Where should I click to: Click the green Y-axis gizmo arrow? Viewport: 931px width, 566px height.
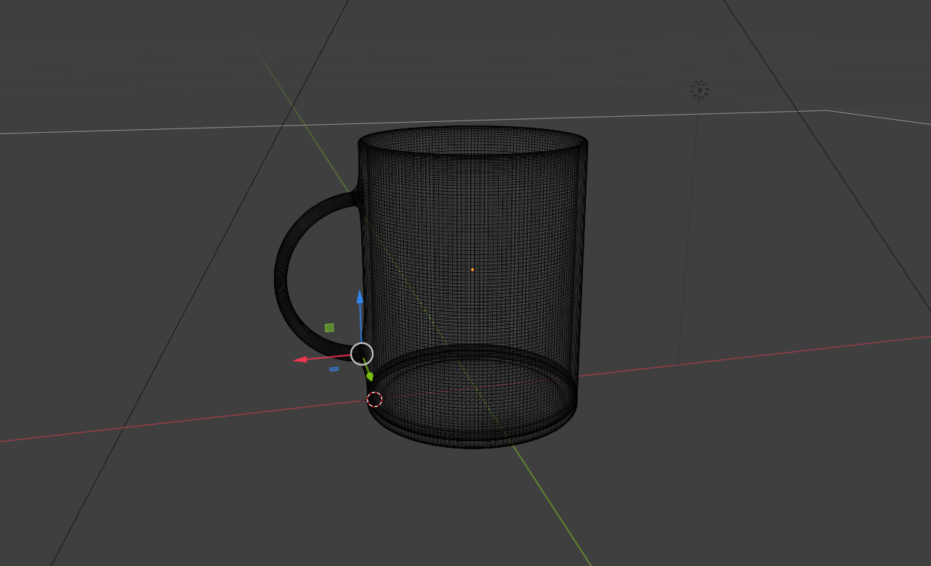point(369,375)
